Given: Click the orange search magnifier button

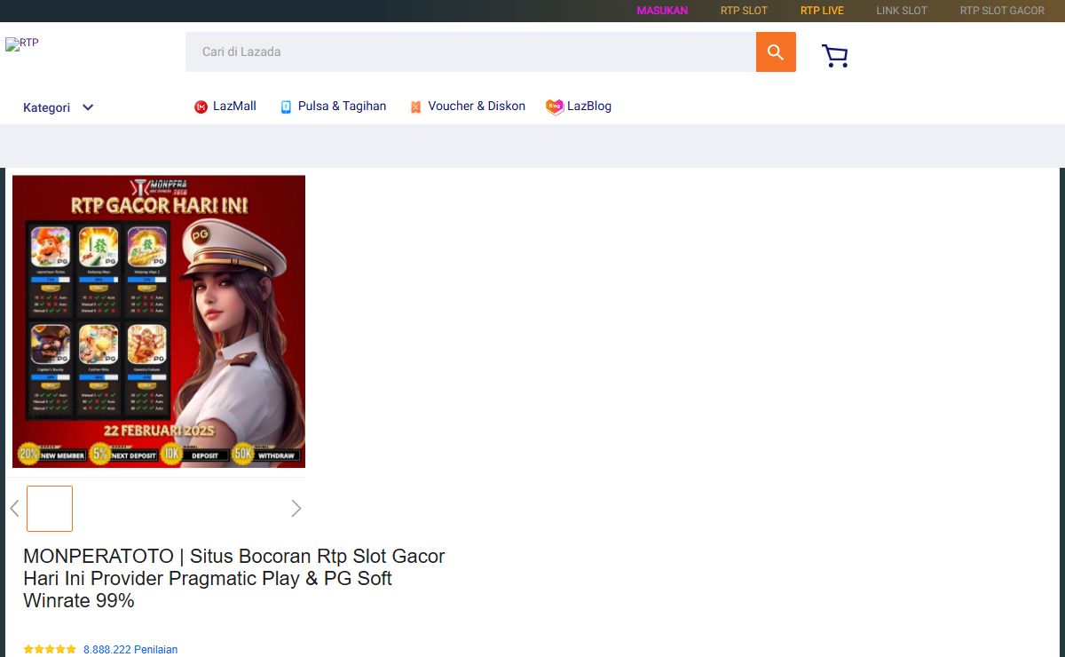Looking at the screenshot, I should point(776,51).
